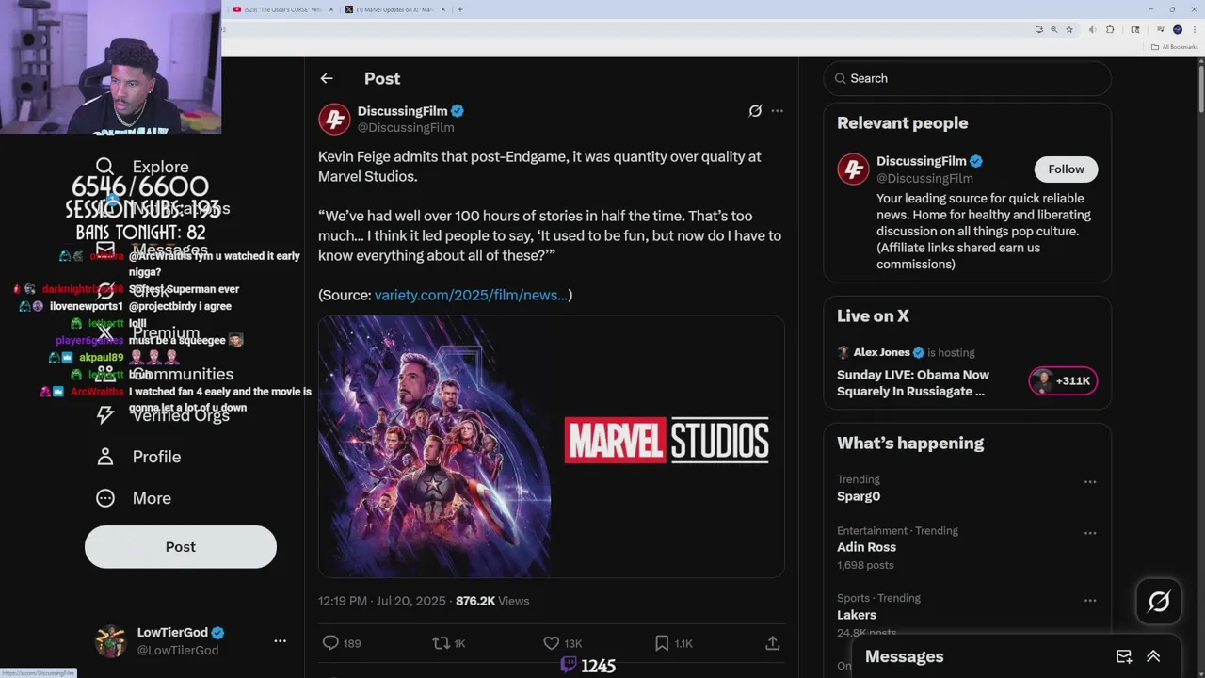Compose a new message in Messages drawer
This screenshot has width=1205, height=678.
click(1124, 656)
